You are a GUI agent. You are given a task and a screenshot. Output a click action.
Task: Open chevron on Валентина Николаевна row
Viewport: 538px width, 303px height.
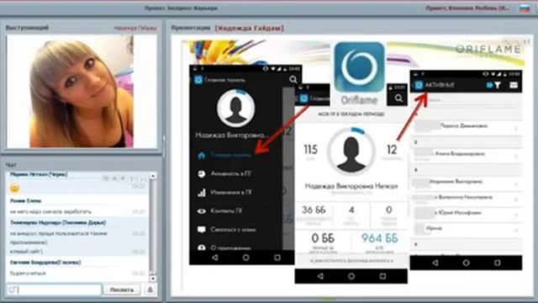(x=516, y=199)
